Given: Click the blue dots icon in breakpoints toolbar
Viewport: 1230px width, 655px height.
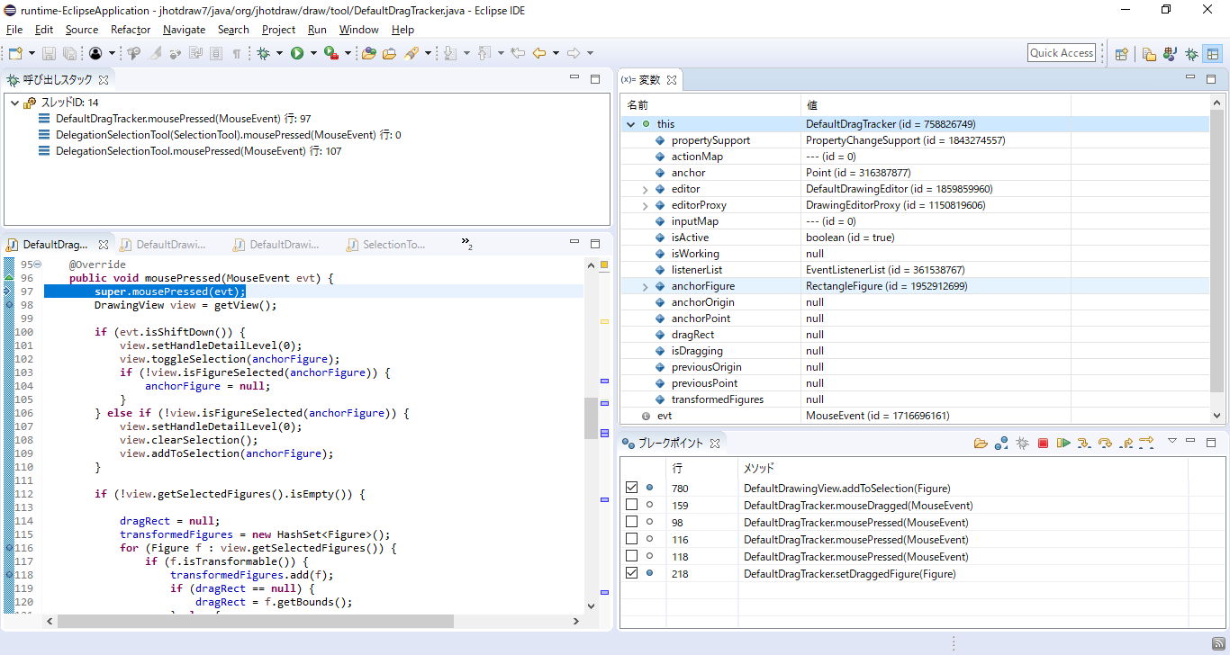Looking at the screenshot, I should tap(1001, 443).
